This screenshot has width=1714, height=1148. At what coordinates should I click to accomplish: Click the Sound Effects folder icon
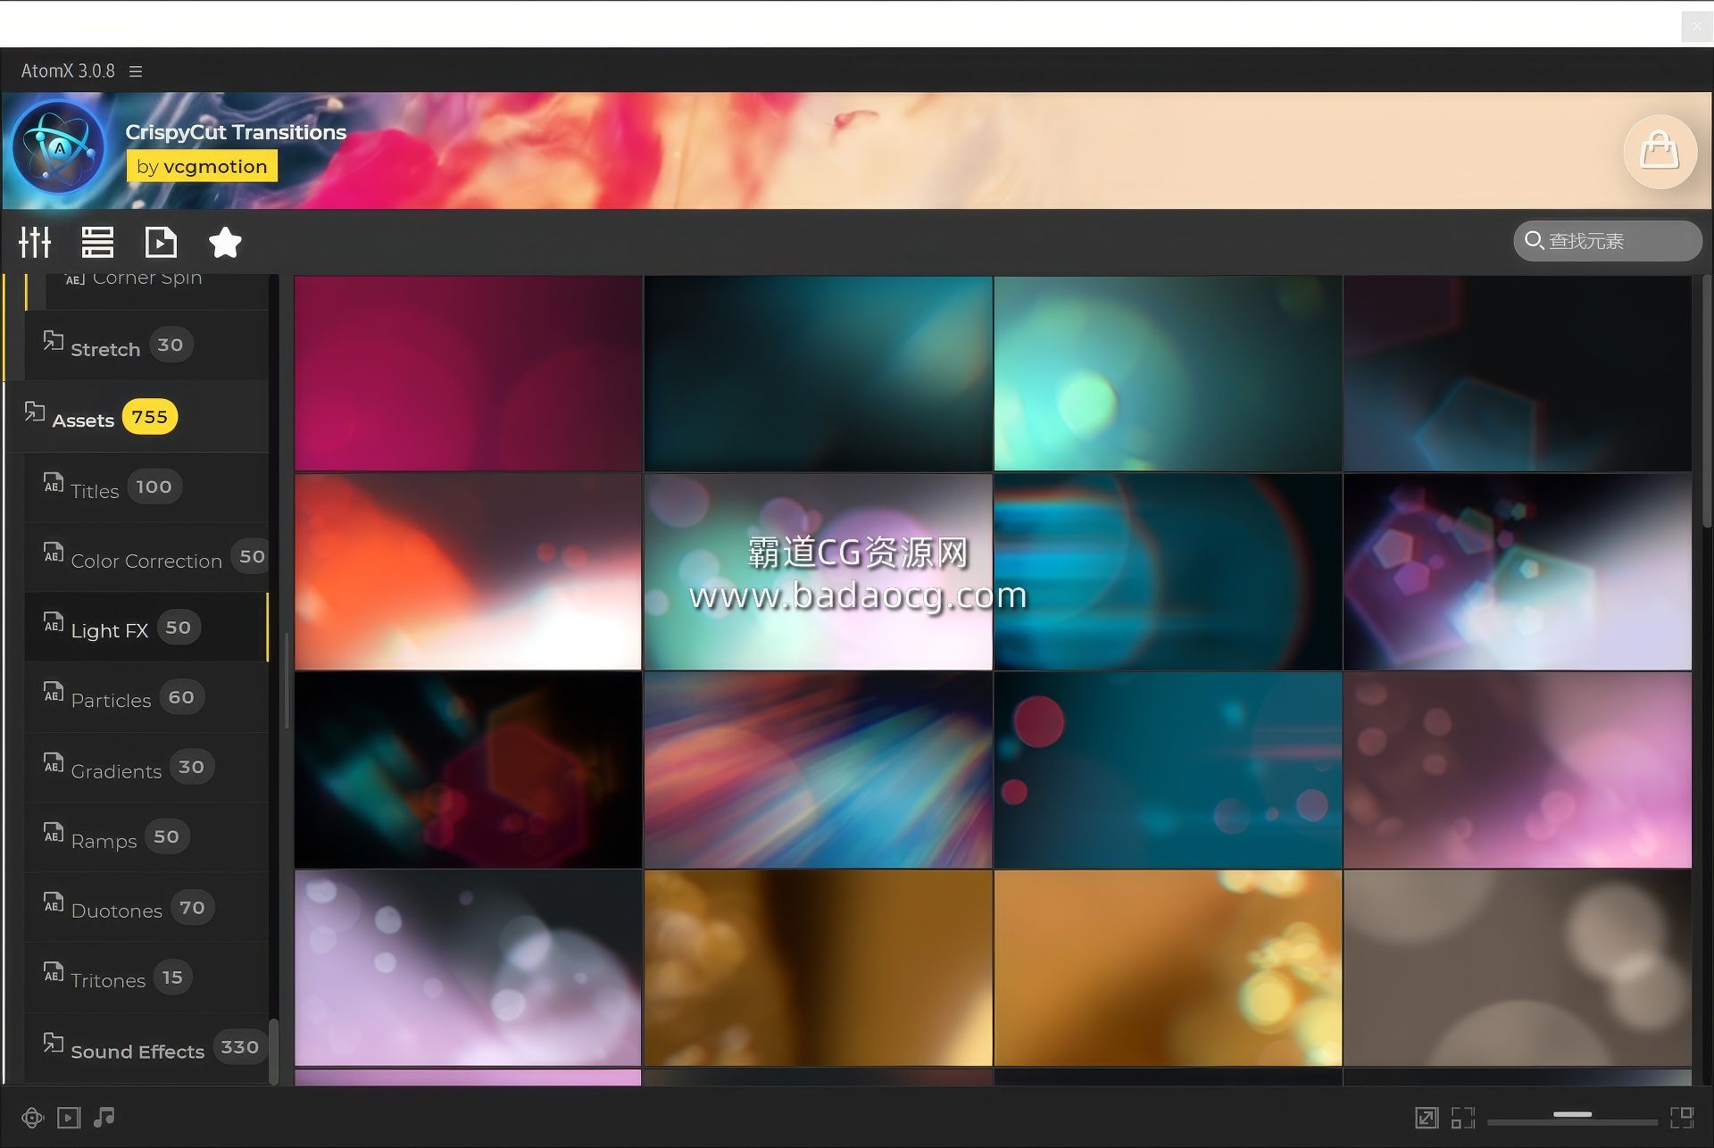[x=54, y=1043]
